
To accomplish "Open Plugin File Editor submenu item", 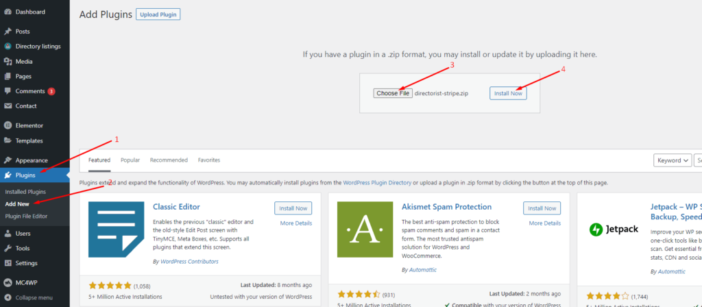I will pos(26,216).
